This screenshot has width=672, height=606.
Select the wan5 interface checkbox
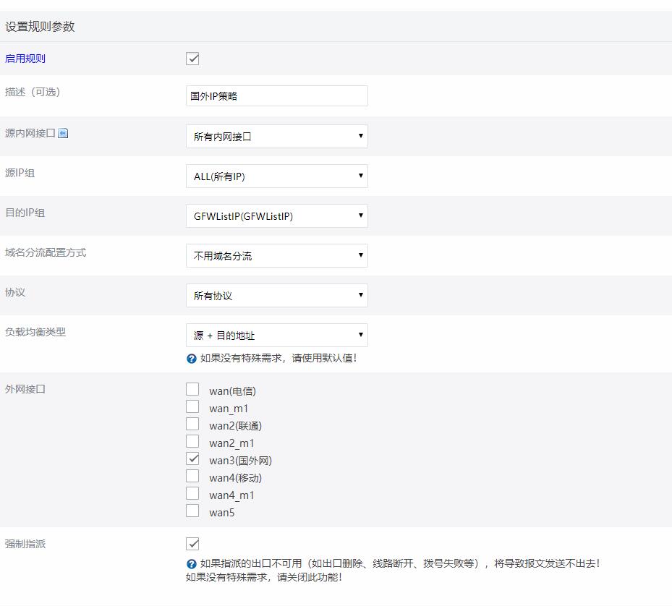(x=192, y=511)
